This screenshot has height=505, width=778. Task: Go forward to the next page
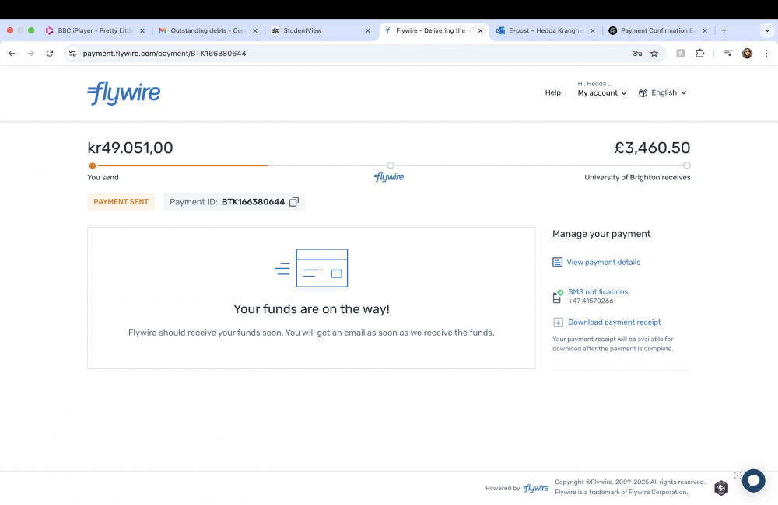31,54
